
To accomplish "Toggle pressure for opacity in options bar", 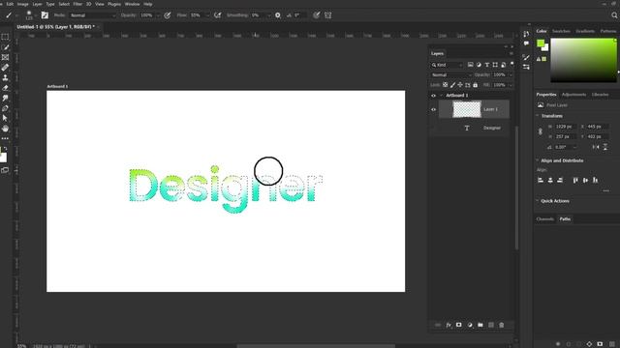I will [x=168, y=15].
